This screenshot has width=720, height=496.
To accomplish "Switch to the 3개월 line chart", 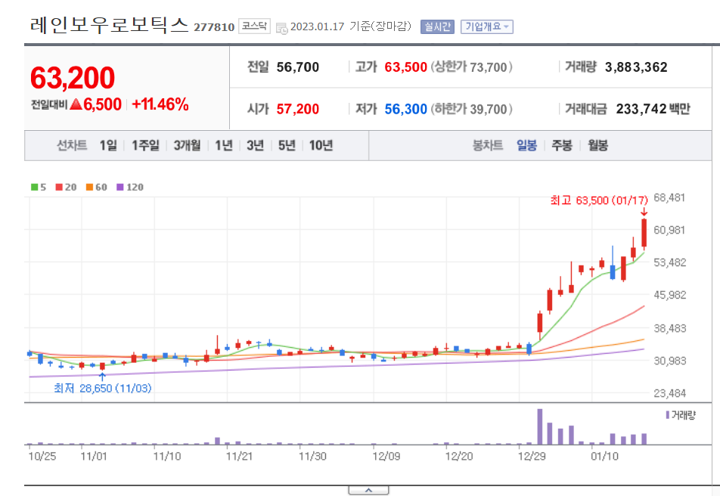I will pyautogui.click(x=187, y=146).
